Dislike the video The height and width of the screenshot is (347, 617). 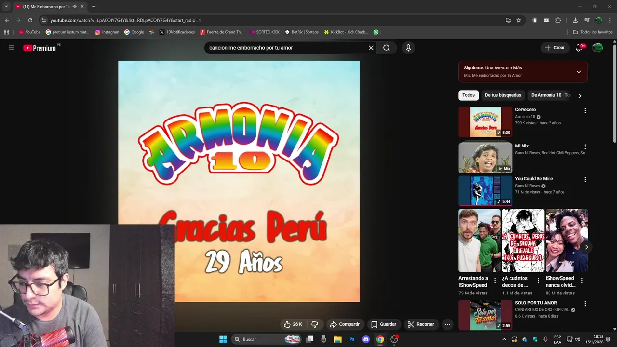click(x=315, y=324)
